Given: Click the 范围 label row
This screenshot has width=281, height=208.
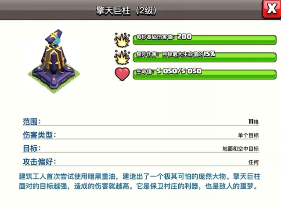Looking at the screenshot, I should coord(140,122).
